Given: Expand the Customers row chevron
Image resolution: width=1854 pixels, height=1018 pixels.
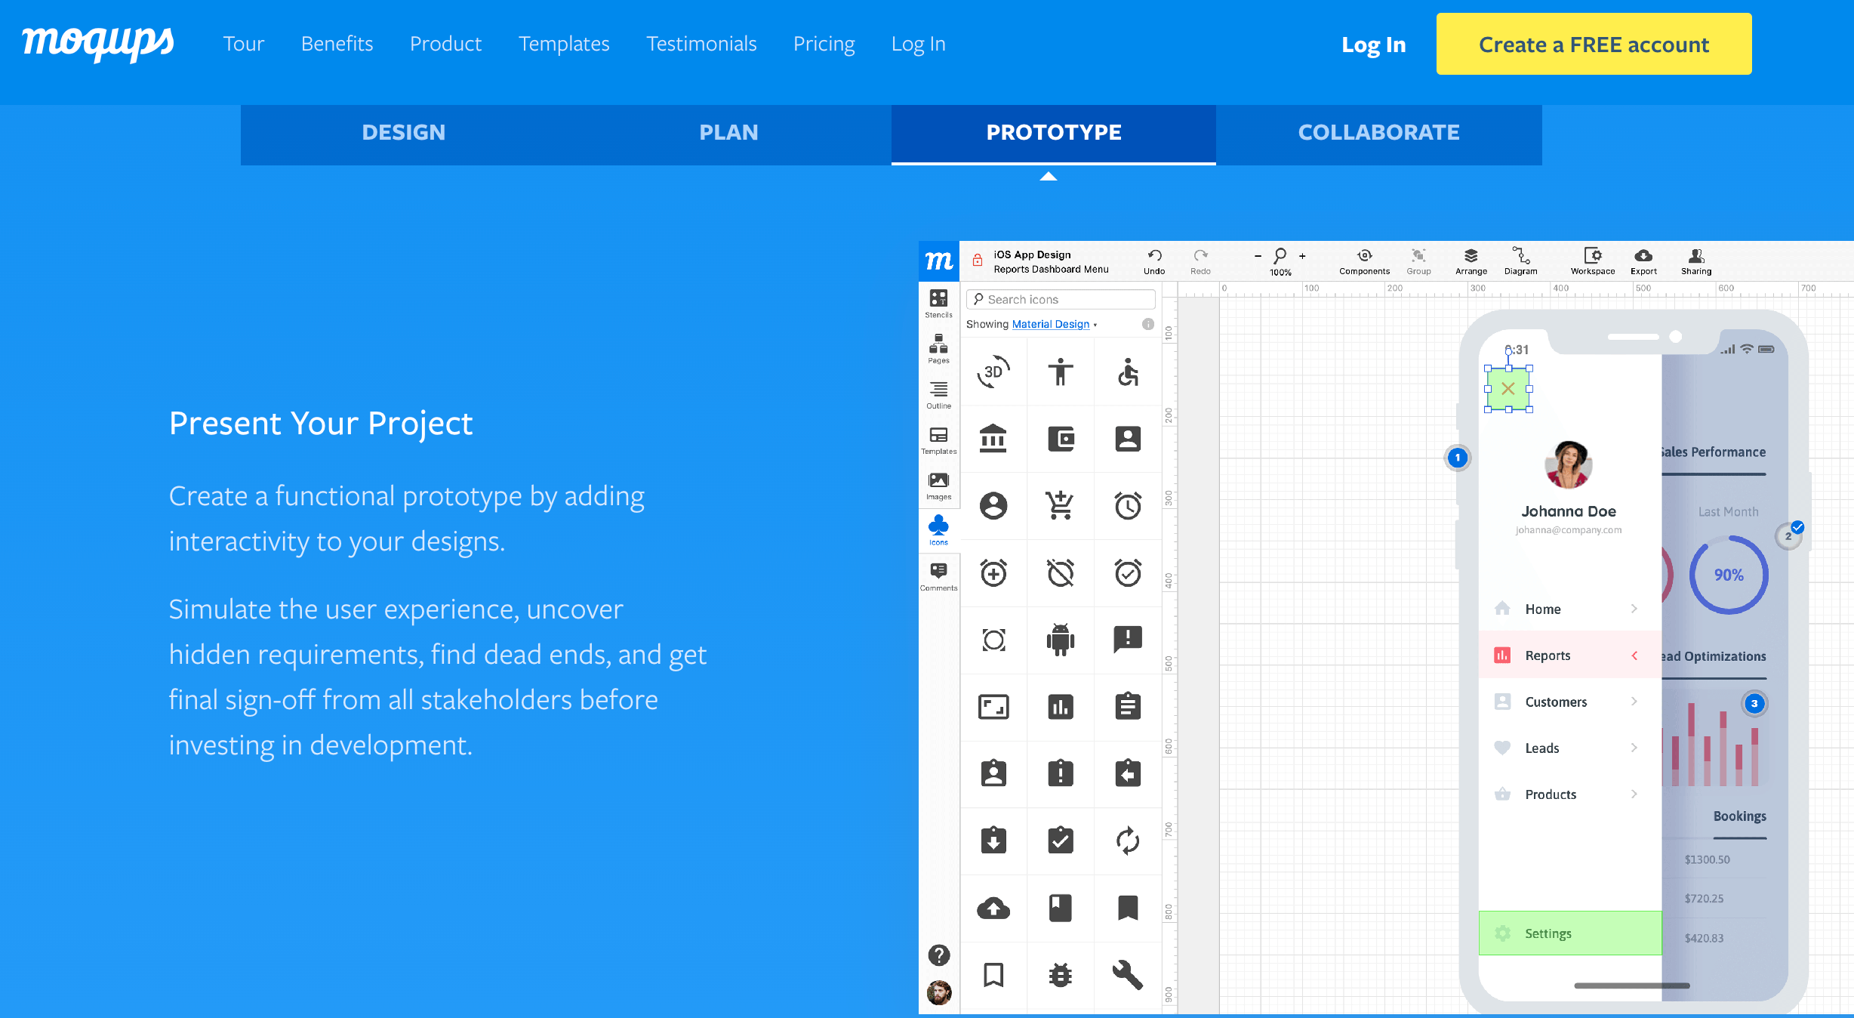Looking at the screenshot, I should 1634,702.
